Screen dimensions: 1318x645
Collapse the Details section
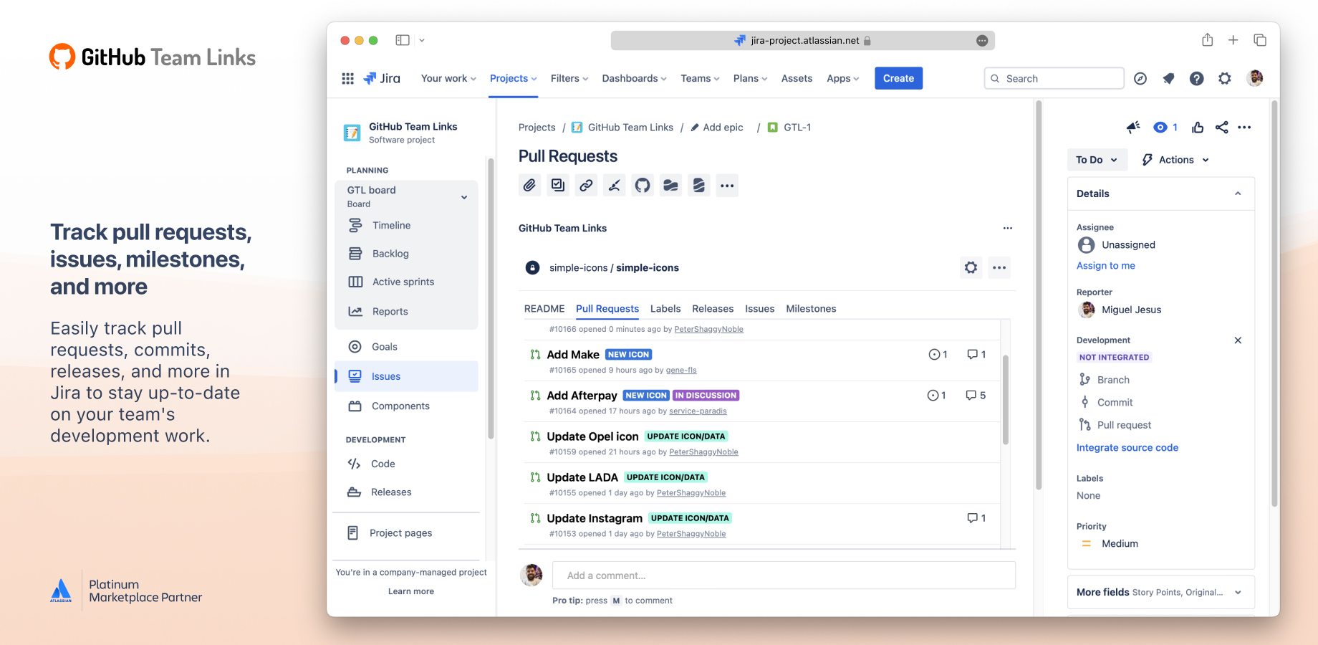tap(1238, 193)
